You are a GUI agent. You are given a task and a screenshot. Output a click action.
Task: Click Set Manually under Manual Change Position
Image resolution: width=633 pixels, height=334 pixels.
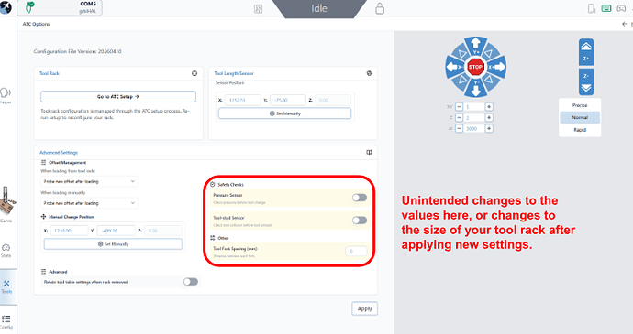[x=113, y=244]
